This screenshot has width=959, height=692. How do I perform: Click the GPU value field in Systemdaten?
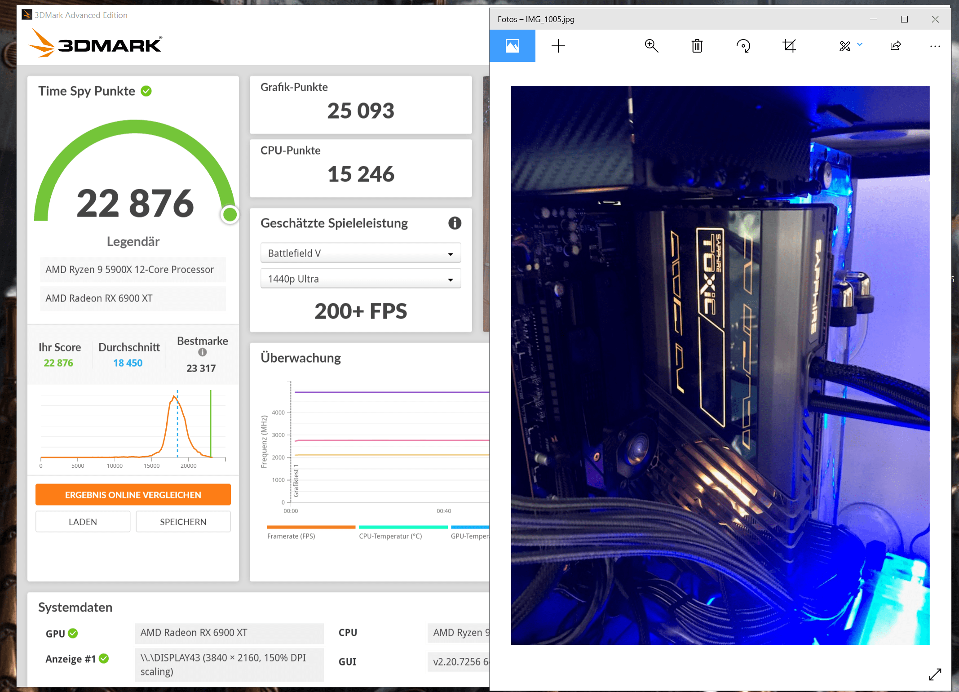[x=229, y=633]
